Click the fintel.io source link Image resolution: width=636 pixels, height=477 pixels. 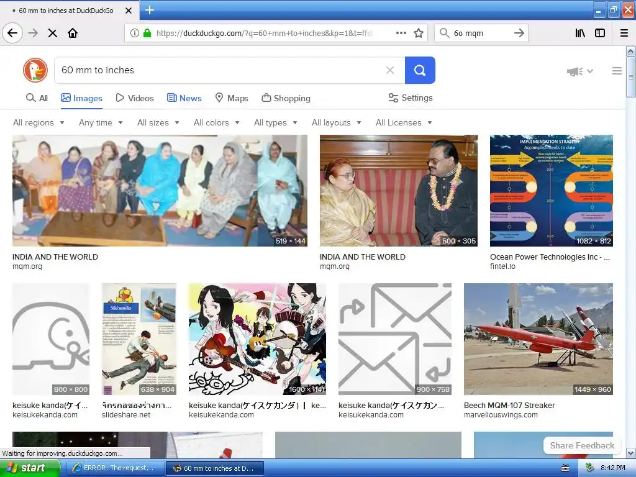pos(502,266)
